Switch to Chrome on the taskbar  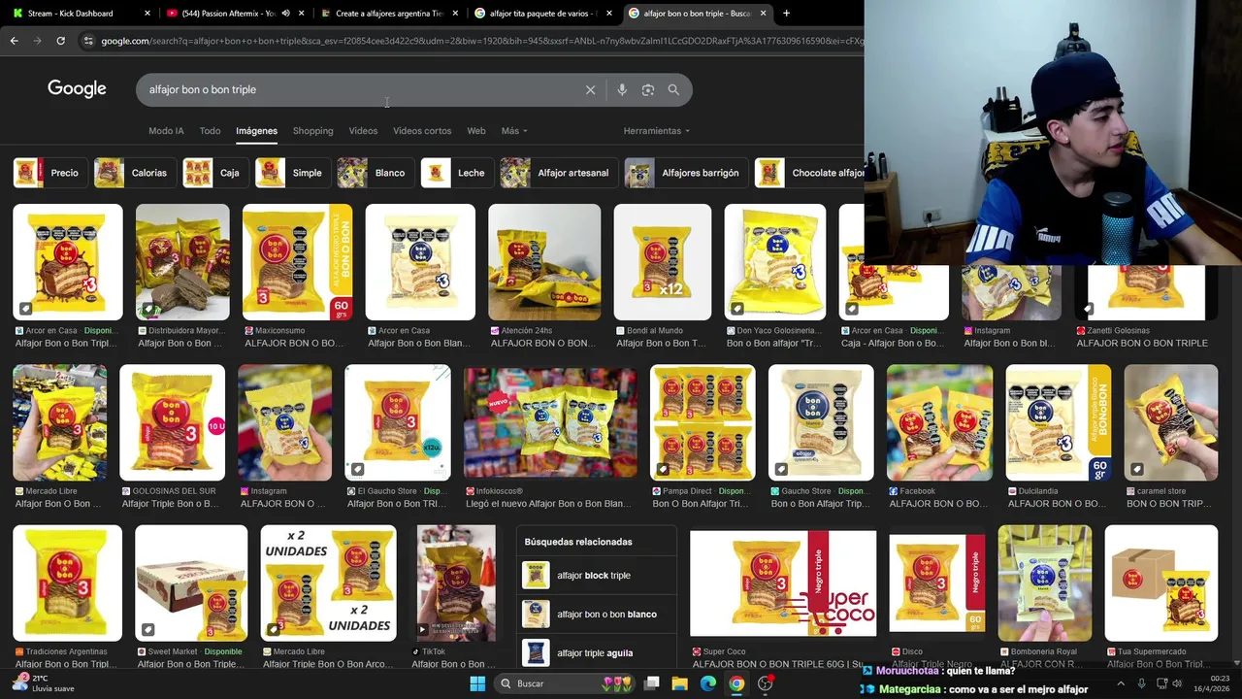[x=736, y=683]
